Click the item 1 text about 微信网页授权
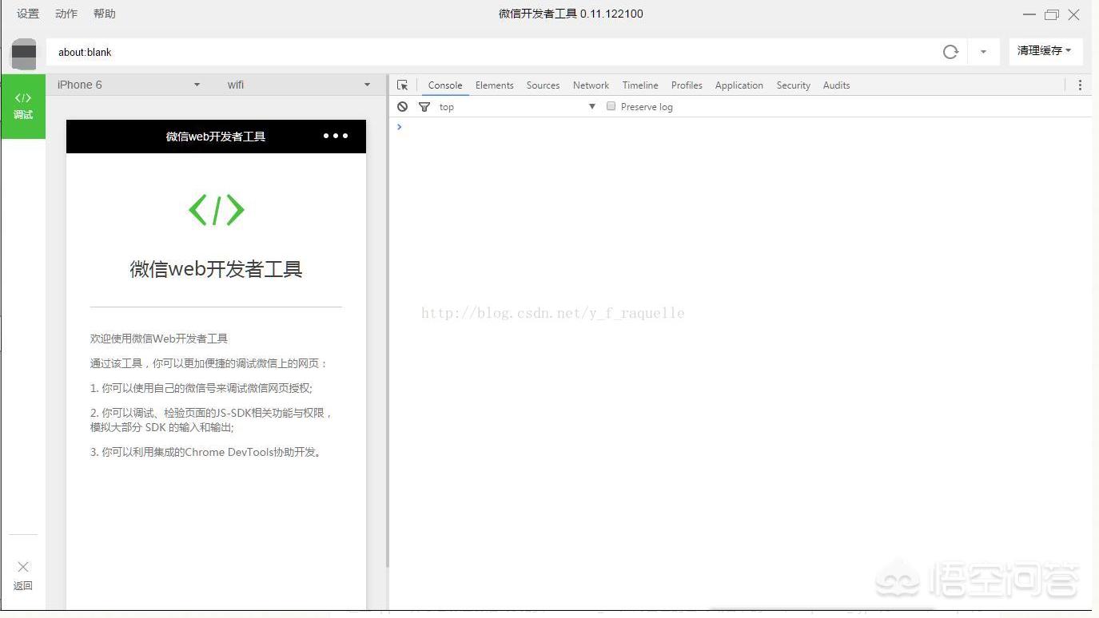Image resolution: width=1099 pixels, height=618 pixels. (x=201, y=388)
